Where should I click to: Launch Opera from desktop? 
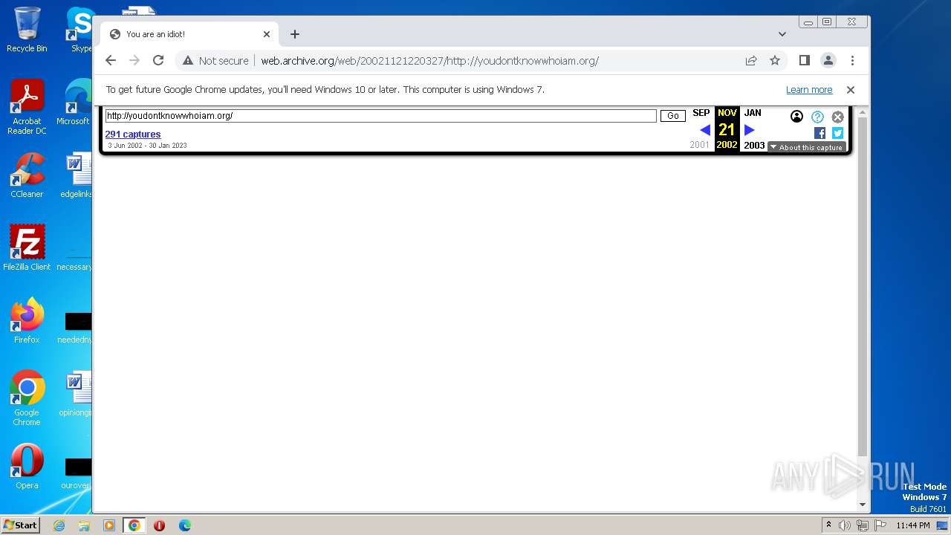(x=27, y=467)
